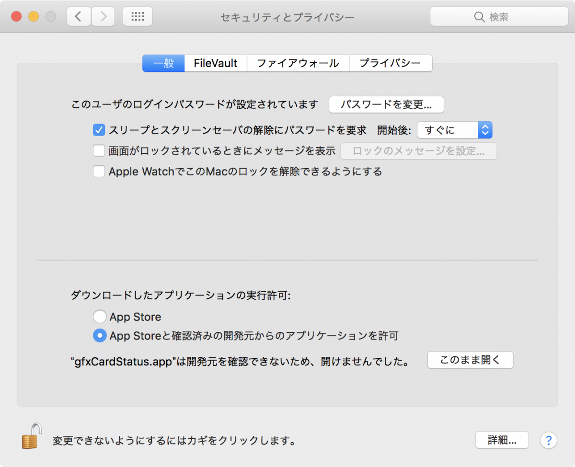Open help via the question mark icon
Image resolution: width=575 pixels, height=467 pixels.
coord(548,440)
